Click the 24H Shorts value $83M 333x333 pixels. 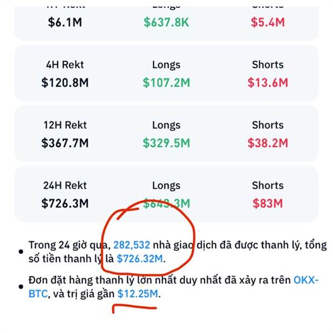(268, 203)
